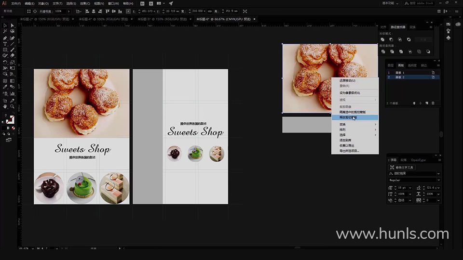The height and width of the screenshot is (260, 463).
Task: Choose 还原移动(U) in context menu
Action: click(x=355, y=80)
